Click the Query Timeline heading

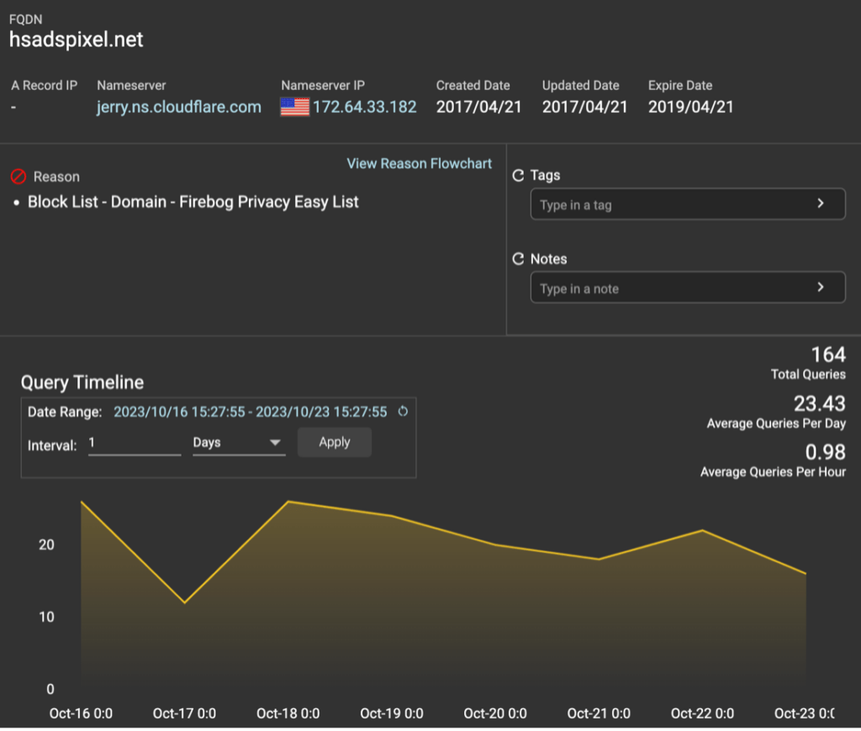tap(82, 382)
